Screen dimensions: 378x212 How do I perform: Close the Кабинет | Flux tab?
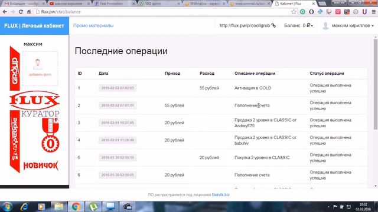pyautogui.click(x=314, y=4)
